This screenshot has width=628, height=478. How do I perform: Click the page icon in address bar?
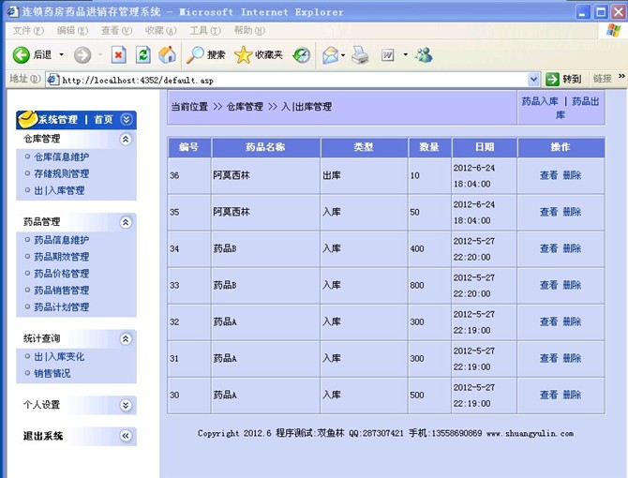(53, 80)
